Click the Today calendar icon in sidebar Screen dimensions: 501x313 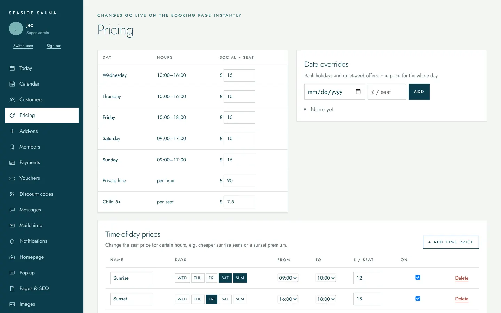coord(12,68)
